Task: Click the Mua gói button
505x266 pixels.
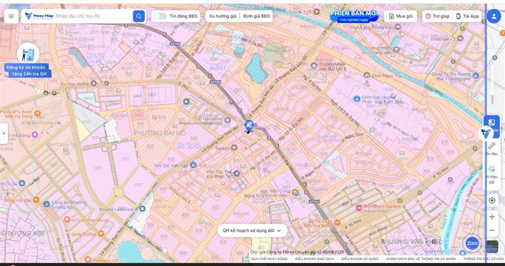Action: click(x=400, y=16)
